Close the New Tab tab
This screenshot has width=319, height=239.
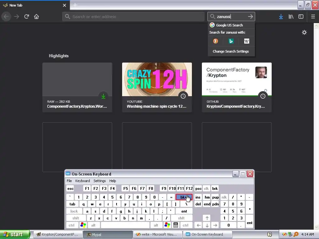click(64, 5)
